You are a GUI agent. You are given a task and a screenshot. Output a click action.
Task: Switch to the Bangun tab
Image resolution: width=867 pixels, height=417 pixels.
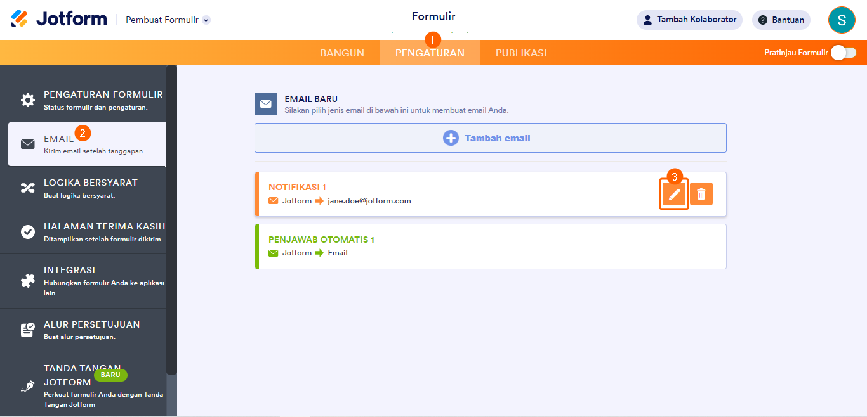pyautogui.click(x=342, y=53)
